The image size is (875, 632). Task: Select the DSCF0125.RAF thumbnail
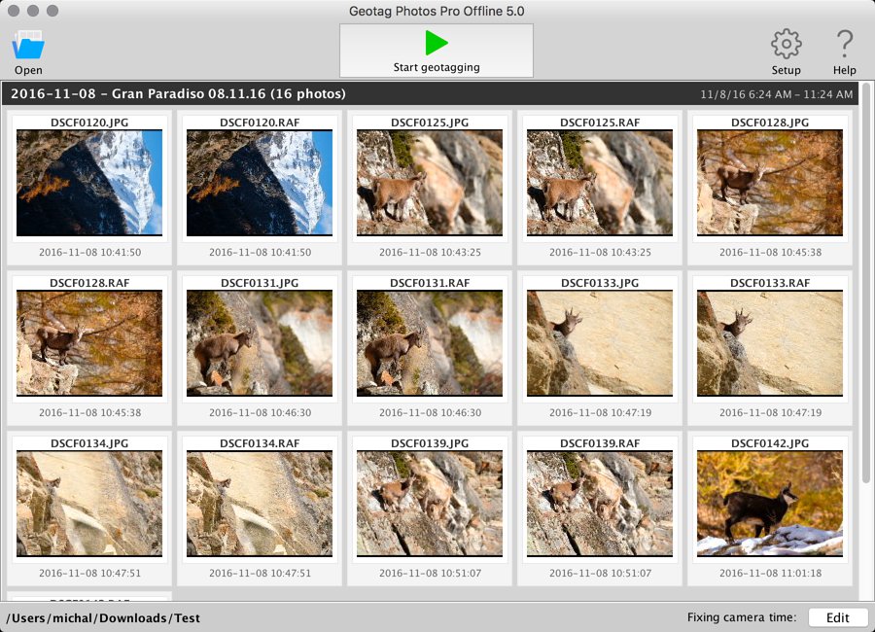[600, 183]
